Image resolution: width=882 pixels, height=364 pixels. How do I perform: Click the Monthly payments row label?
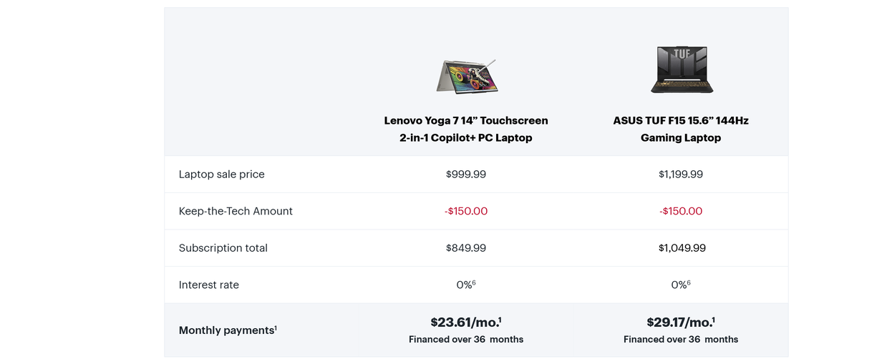[228, 330]
